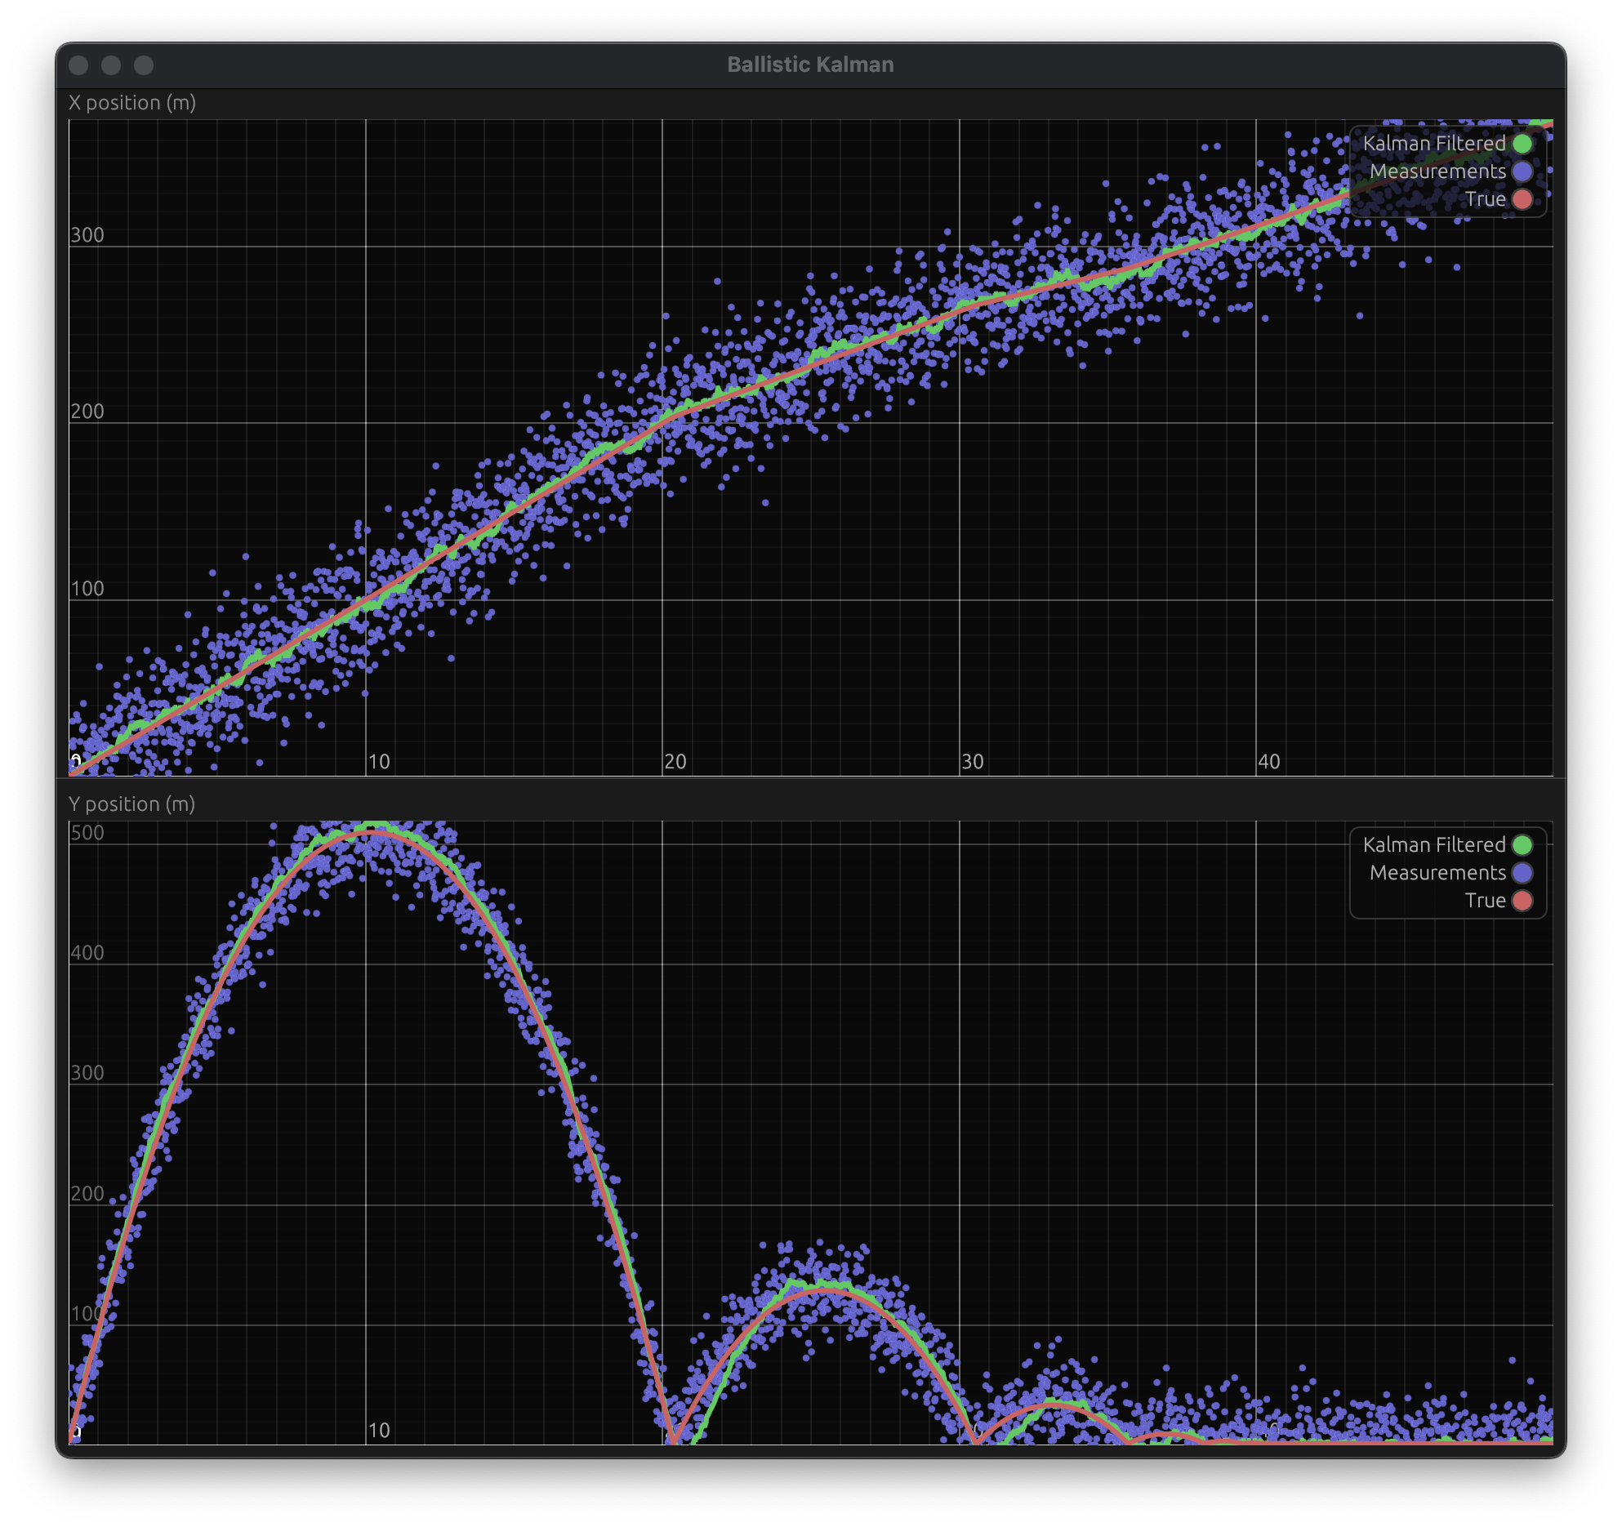Click the Y position (m) heading
Image resolution: width=1622 pixels, height=1527 pixels.
click(x=132, y=804)
